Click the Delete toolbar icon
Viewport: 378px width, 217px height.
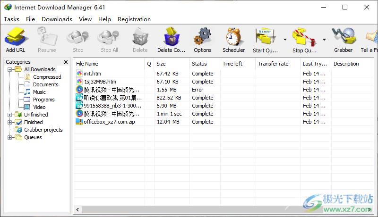[140, 37]
